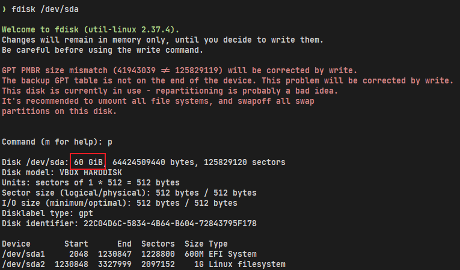The image size is (460, 270).
Task: Click the '/dev/sda2' device entry
Action: [x=24, y=264]
